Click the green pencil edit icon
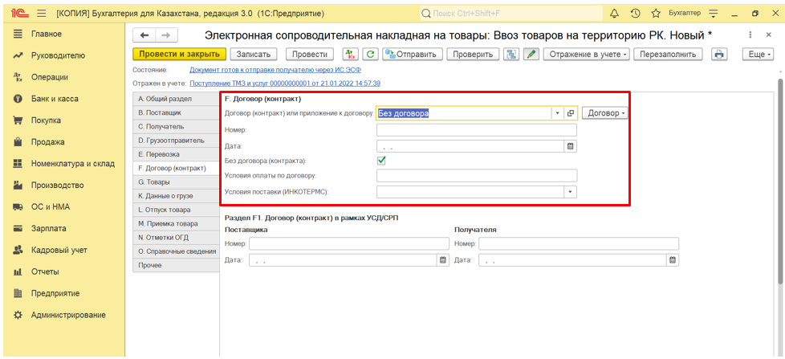The height and width of the screenshot is (359, 785). pyautogui.click(x=531, y=54)
